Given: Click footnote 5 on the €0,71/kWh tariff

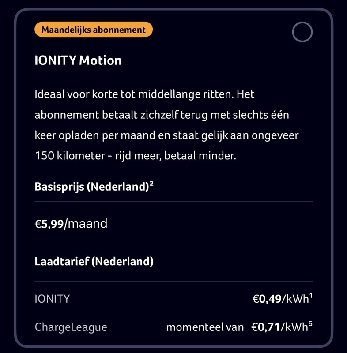Looking at the screenshot, I should [312, 325].
